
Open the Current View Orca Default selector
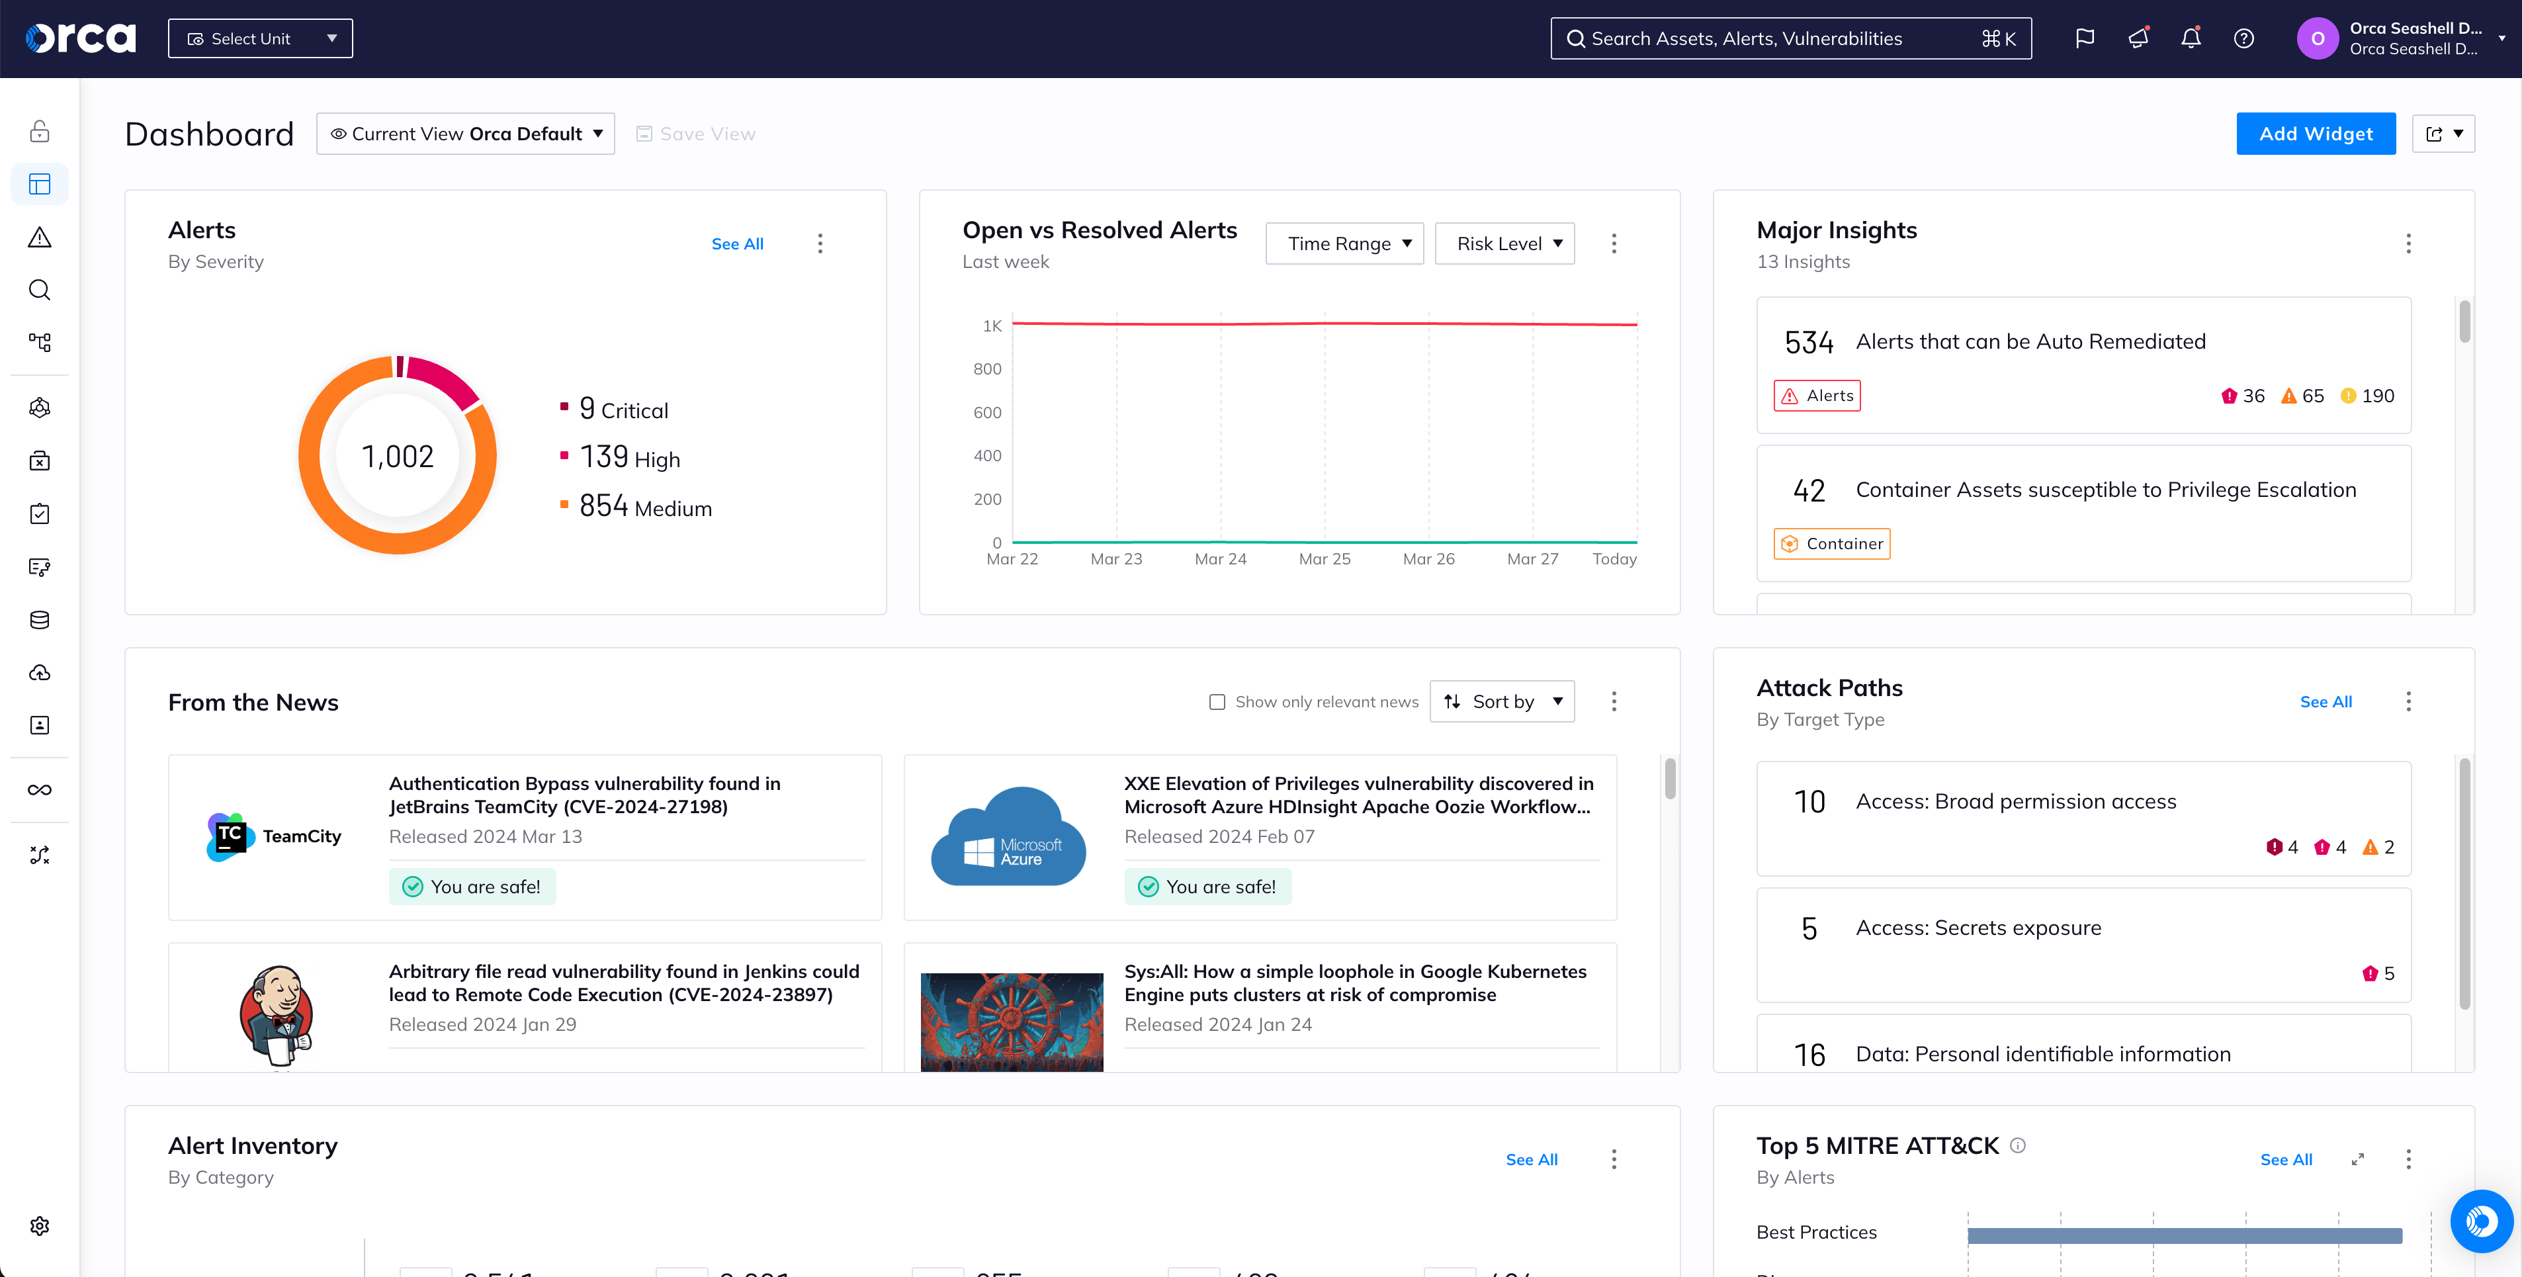click(x=465, y=133)
